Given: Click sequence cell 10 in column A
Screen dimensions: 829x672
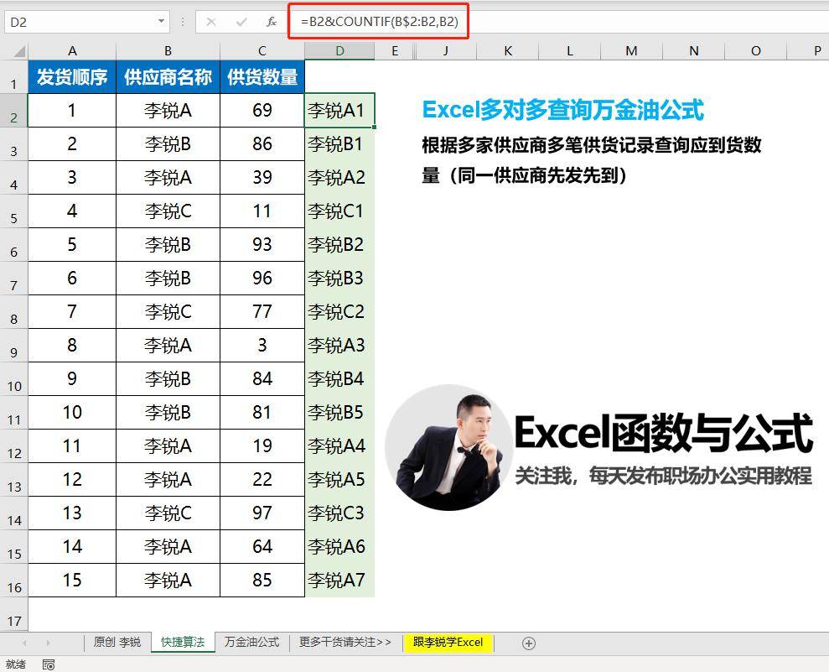Looking at the screenshot, I should pyautogui.click(x=72, y=412).
